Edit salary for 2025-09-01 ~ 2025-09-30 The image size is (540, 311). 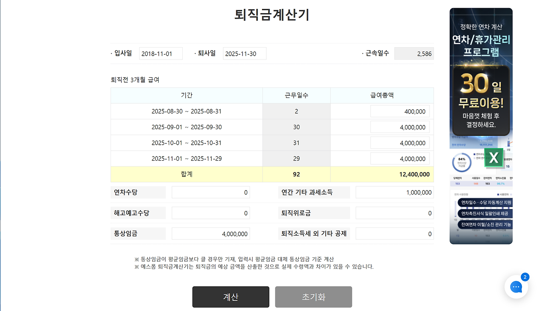coord(400,127)
